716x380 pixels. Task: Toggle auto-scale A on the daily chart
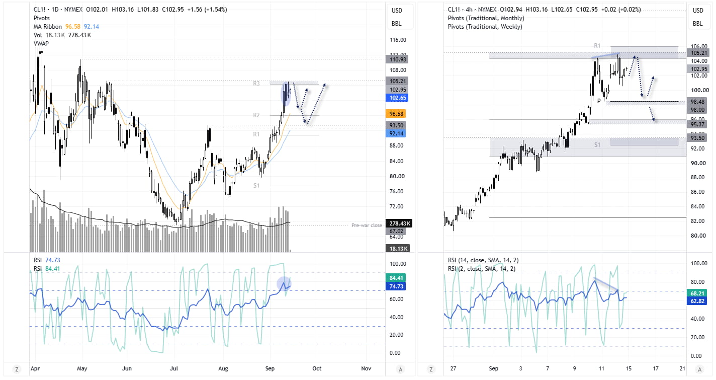(x=400, y=369)
